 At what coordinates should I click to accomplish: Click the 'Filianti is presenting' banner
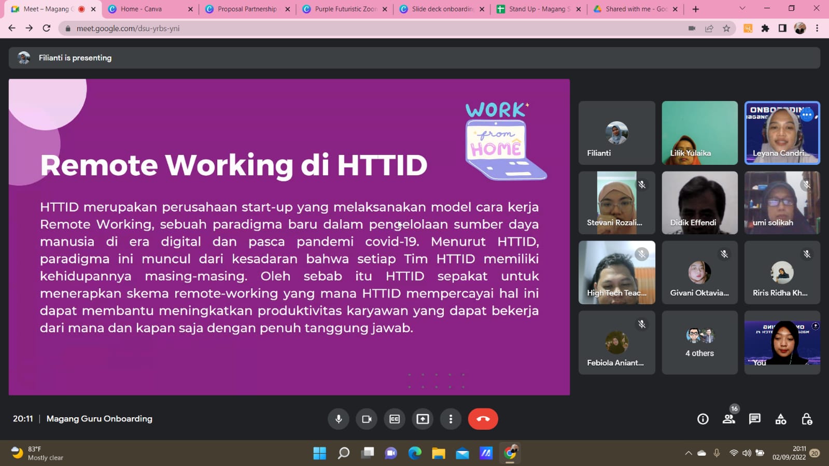tap(414, 58)
